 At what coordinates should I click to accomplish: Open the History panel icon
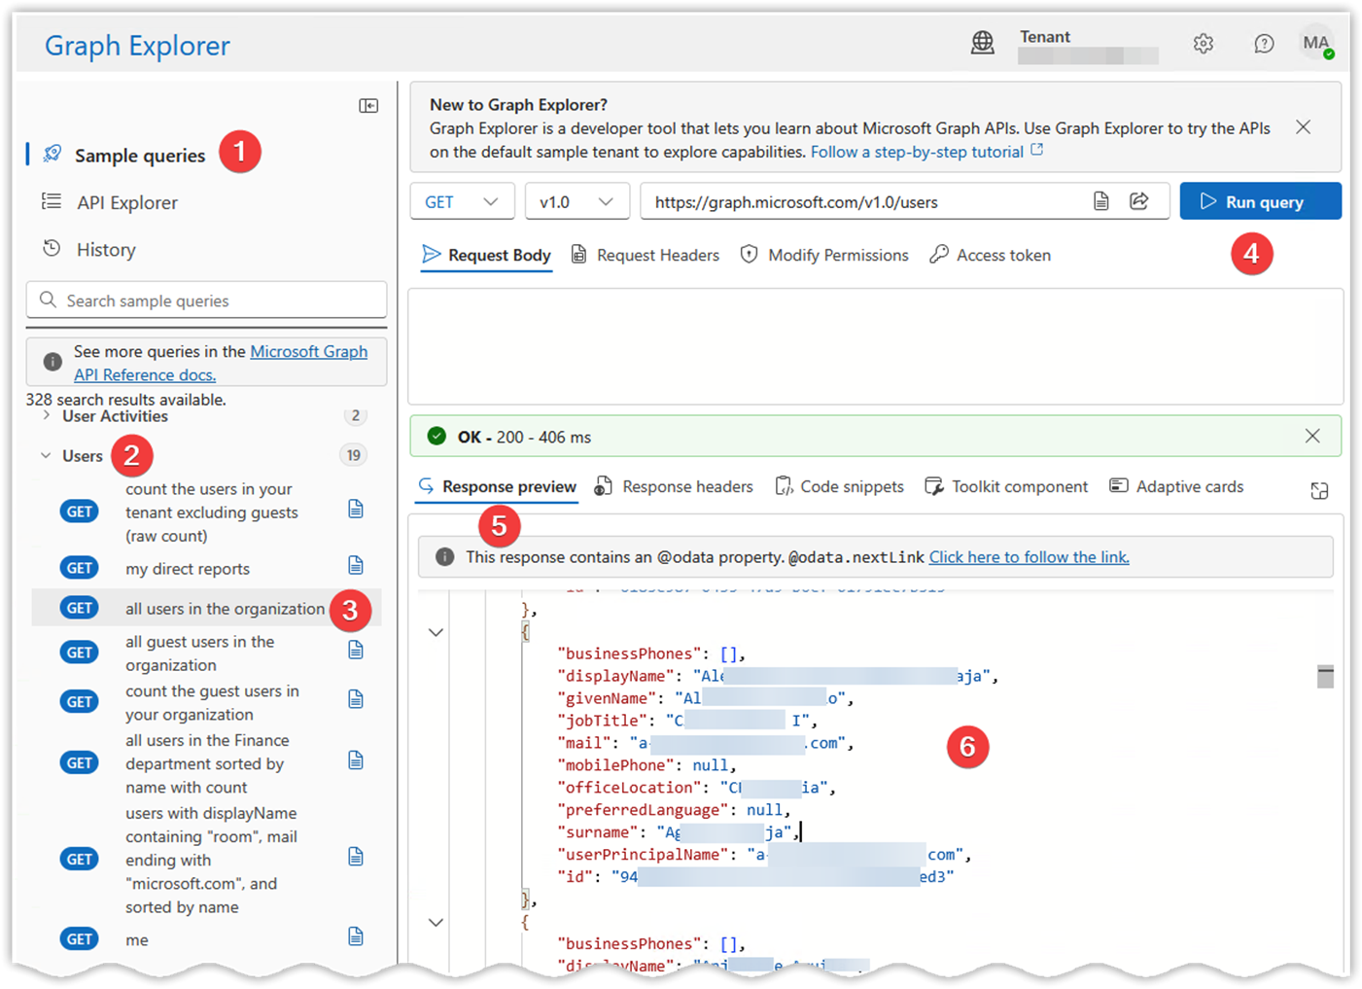coord(51,249)
